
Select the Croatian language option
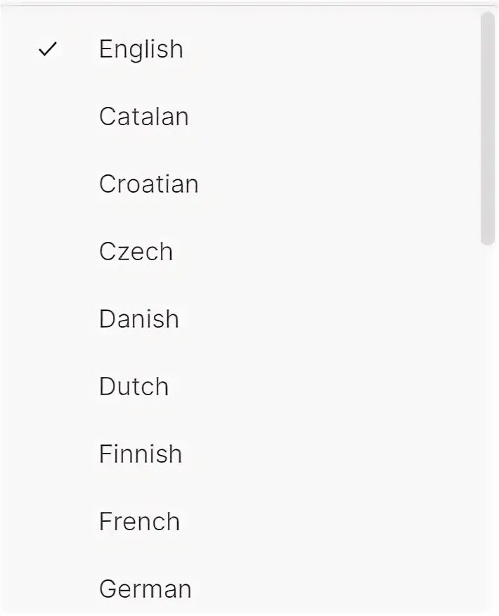[x=148, y=184]
